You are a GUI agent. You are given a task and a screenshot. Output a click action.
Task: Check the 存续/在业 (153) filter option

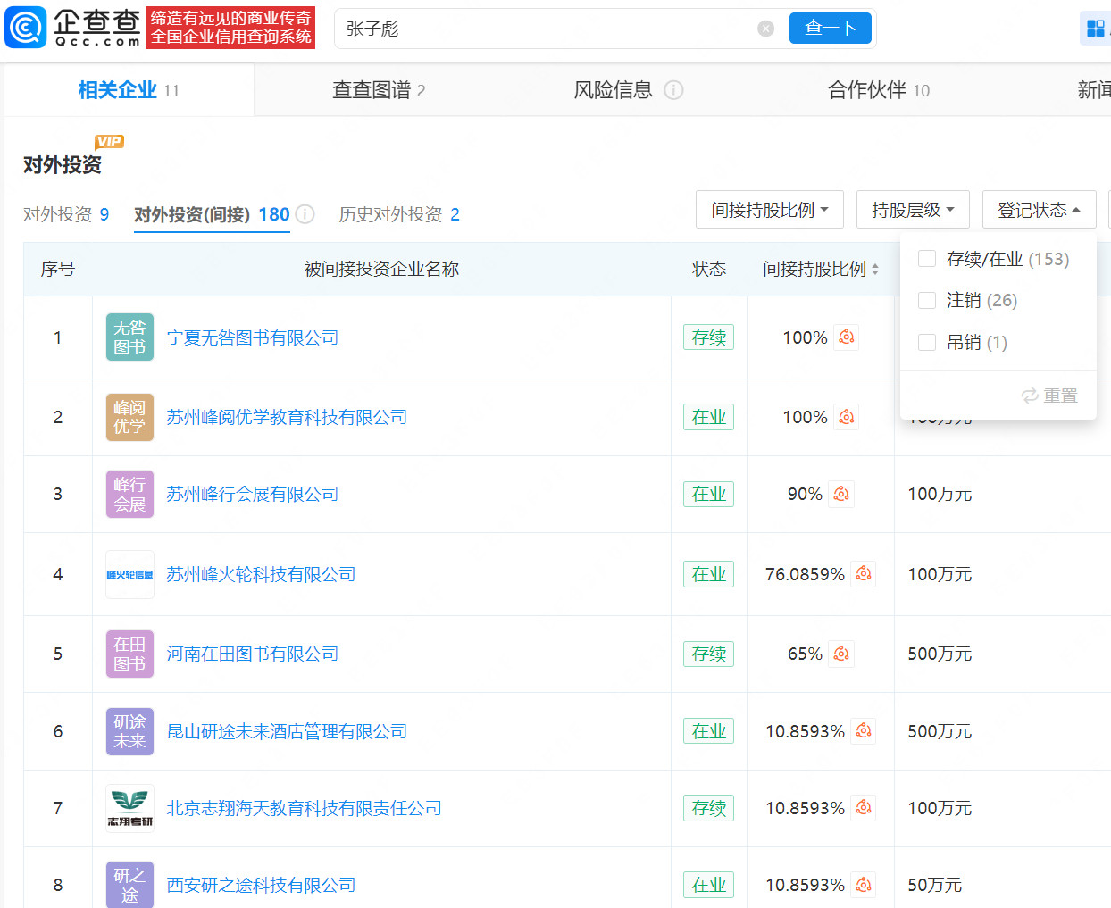[927, 259]
